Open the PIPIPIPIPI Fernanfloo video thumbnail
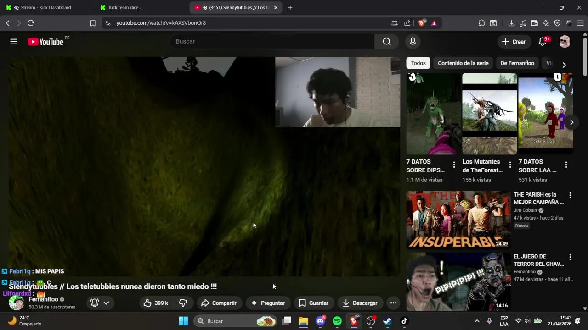Image resolution: width=588 pixels, height=330 pixels. click(x=458, y=281)
